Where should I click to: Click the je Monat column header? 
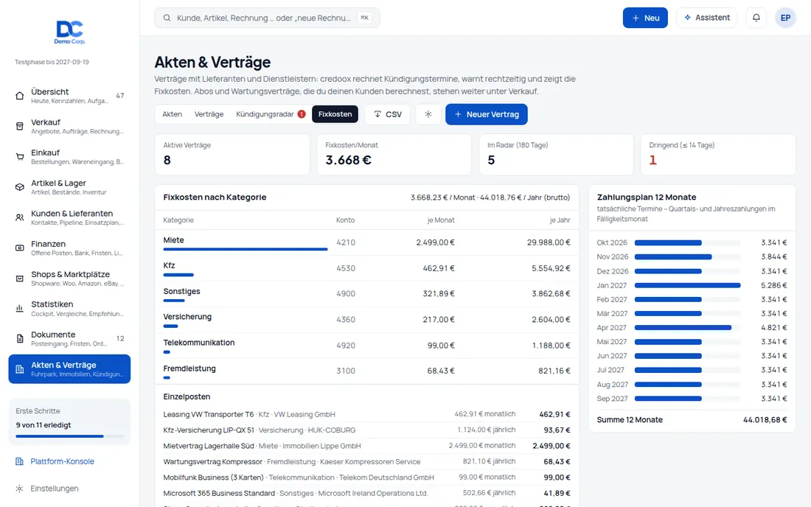point(441,220)
